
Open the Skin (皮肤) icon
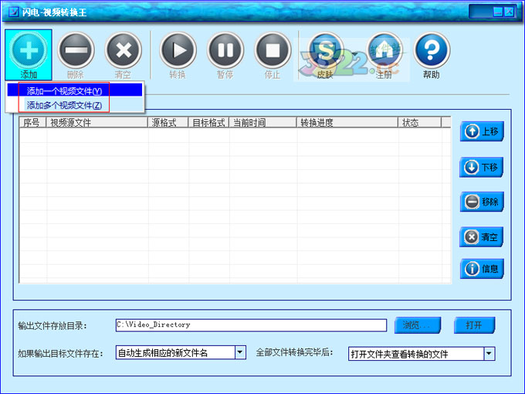pyautogui.click(x=325, y=51)
